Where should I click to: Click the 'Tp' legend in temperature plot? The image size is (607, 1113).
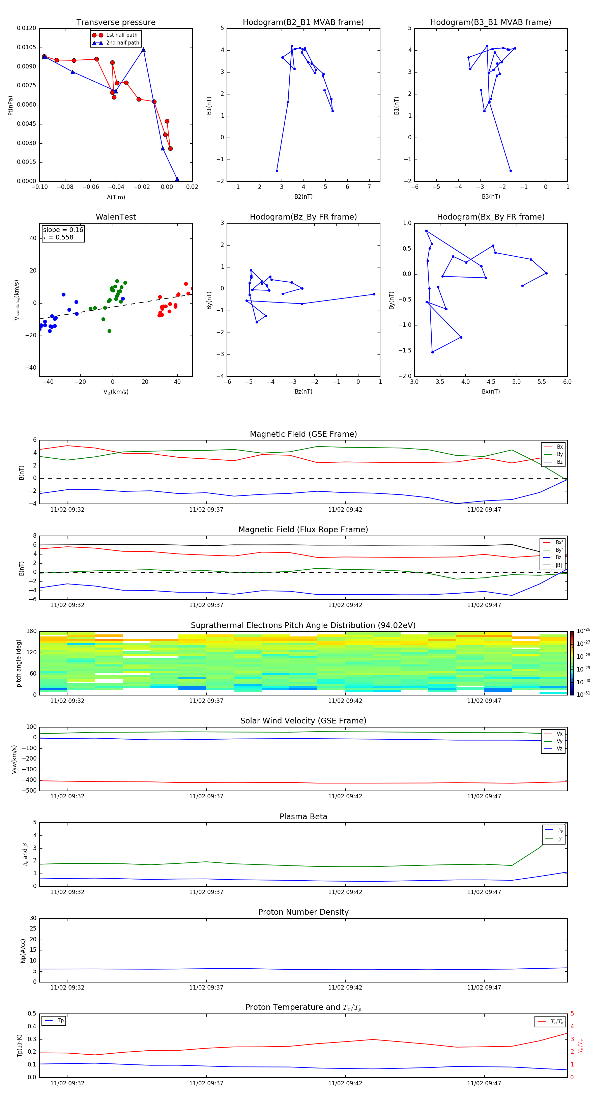click(x=54, y=1021)
